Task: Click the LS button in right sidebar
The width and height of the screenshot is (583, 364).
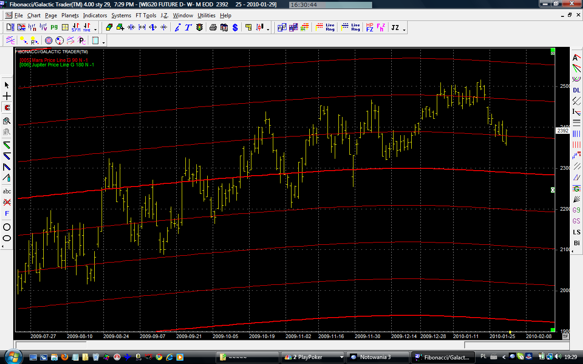Action: (577, 232)
